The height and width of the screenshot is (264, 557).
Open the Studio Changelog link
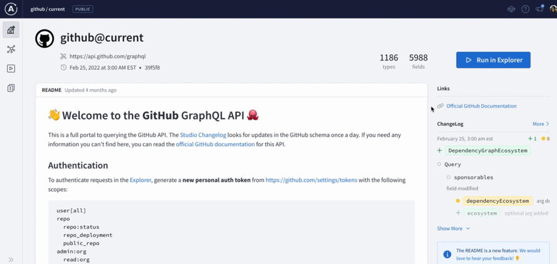pos(203,135)
